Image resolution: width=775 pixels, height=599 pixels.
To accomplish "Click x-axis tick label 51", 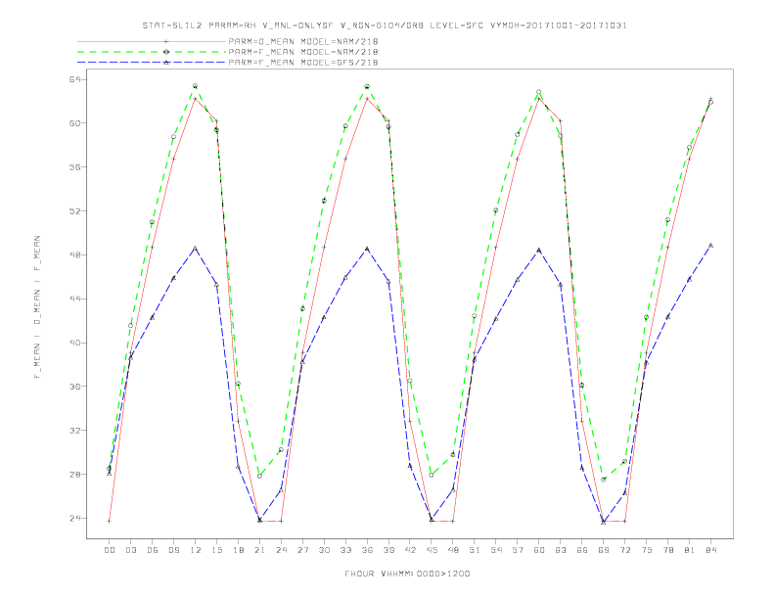I will (x=475, y=550).
